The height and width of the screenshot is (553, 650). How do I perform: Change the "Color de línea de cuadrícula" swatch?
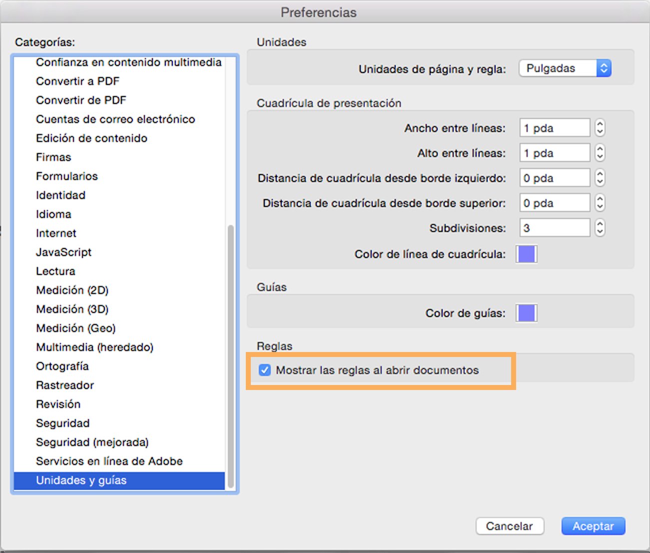(x=527, y=254)
